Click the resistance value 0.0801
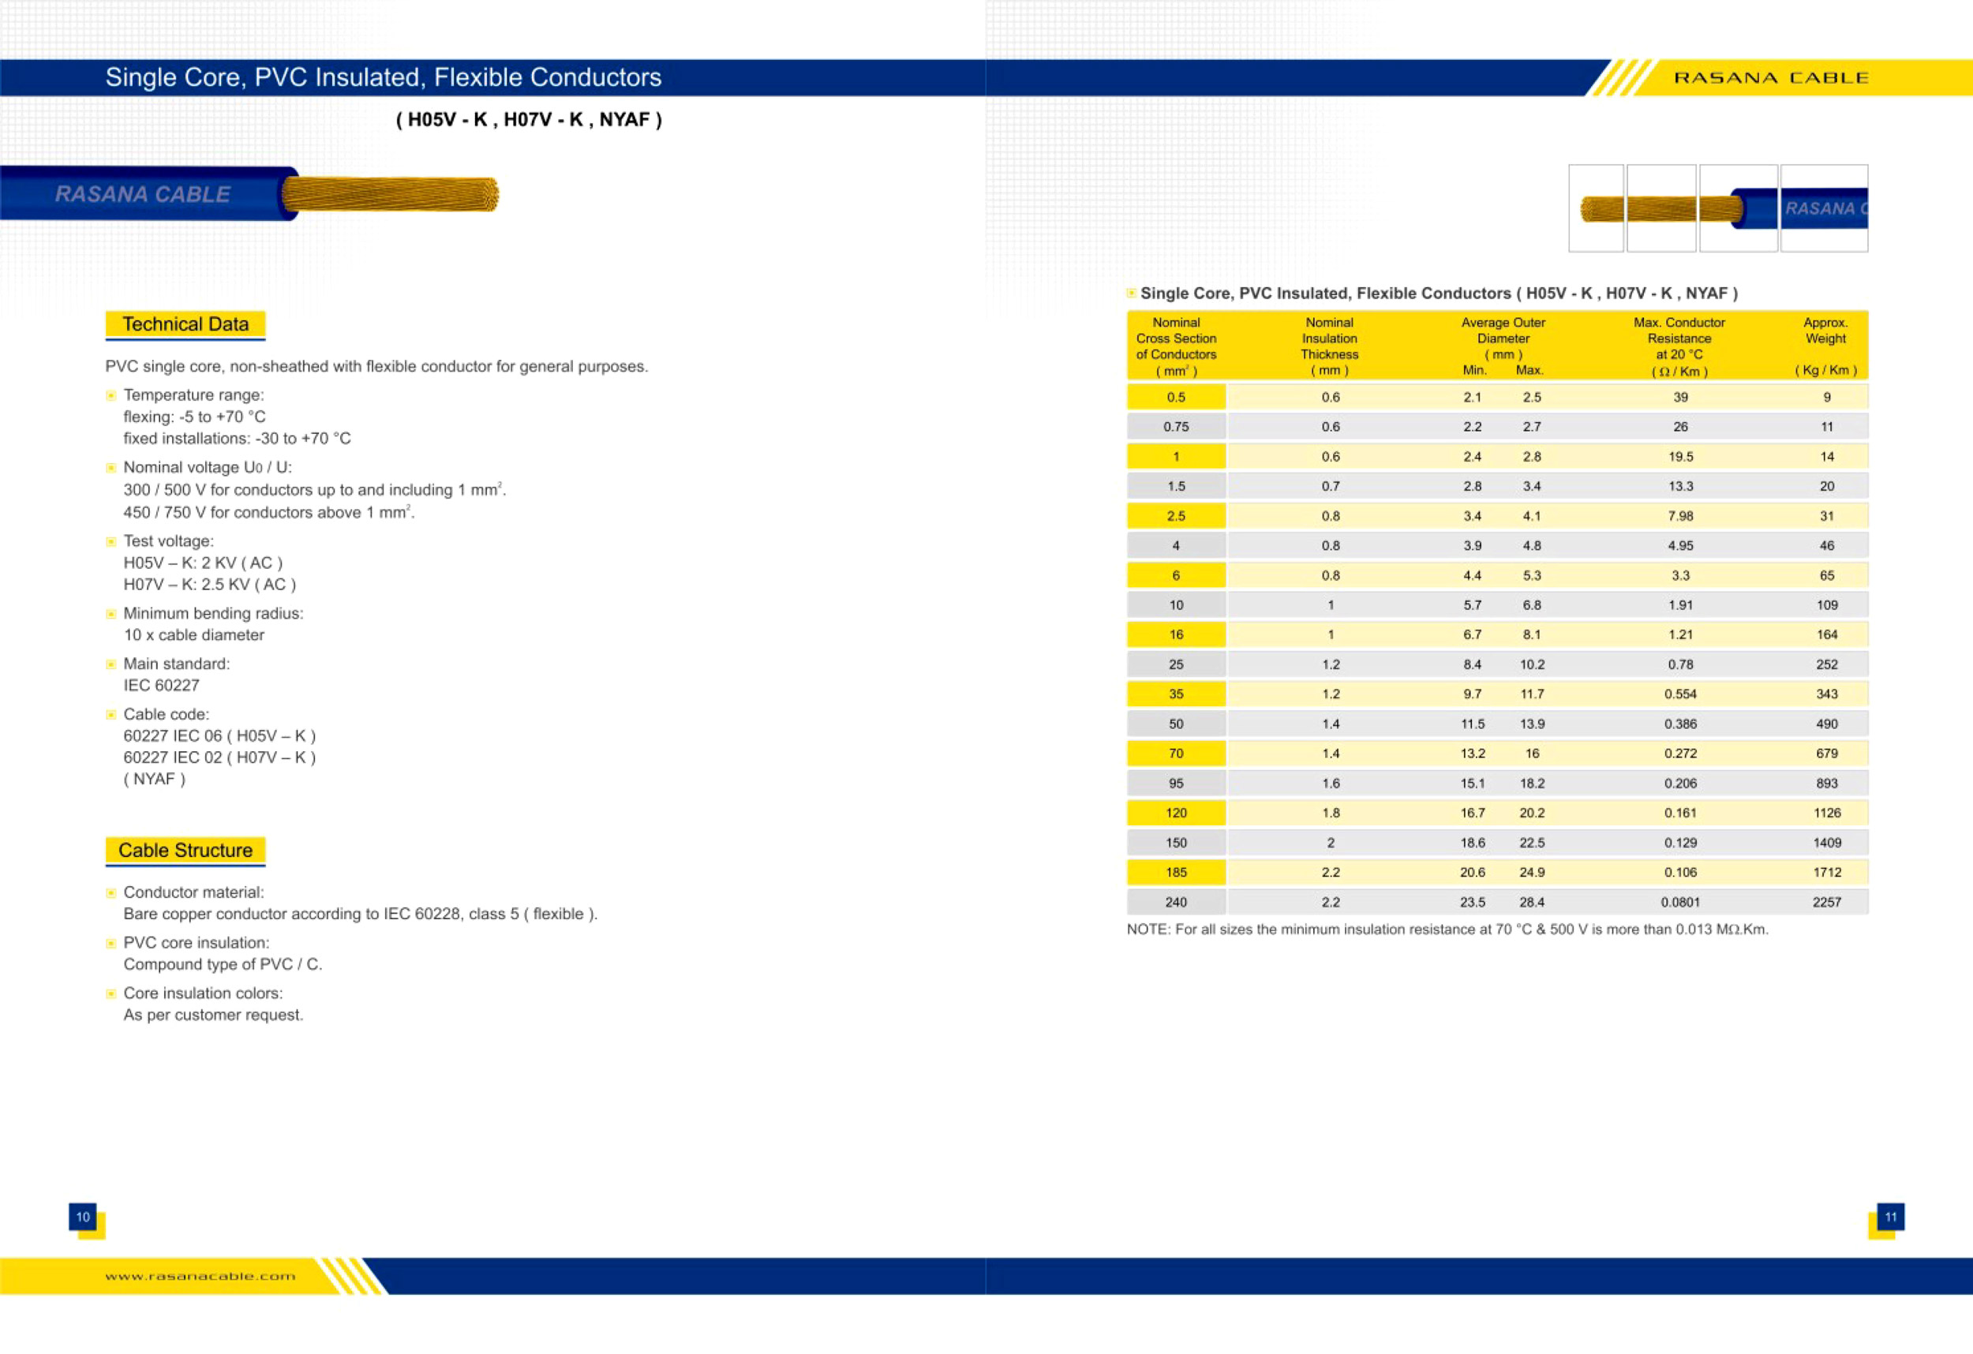The height and width of the screenshot is (1354, 1973). (x=1680, y=903)
